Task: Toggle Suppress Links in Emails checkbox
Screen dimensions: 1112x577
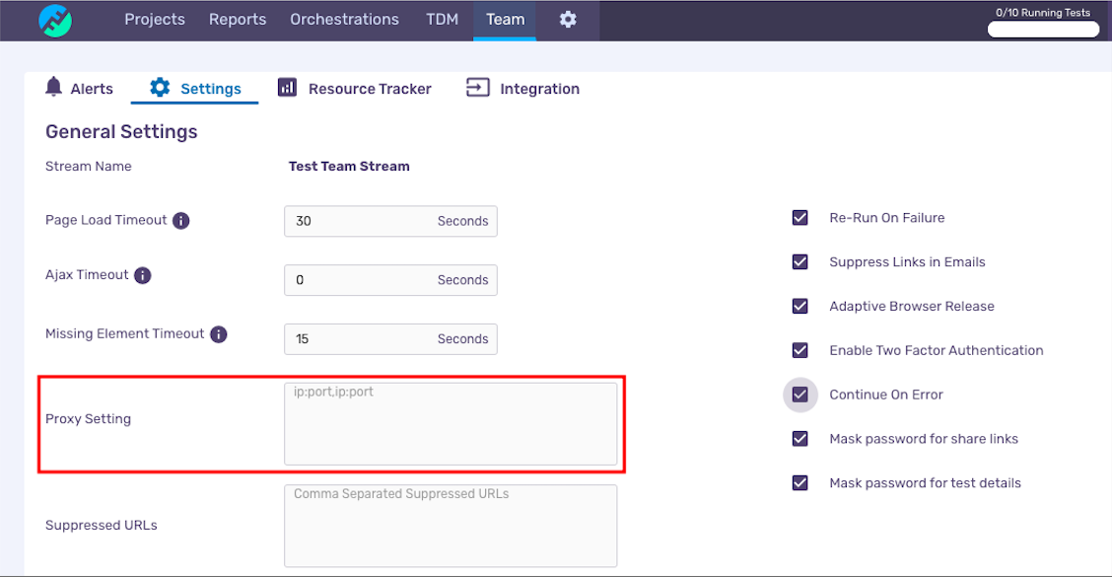Action: [799, 262]
